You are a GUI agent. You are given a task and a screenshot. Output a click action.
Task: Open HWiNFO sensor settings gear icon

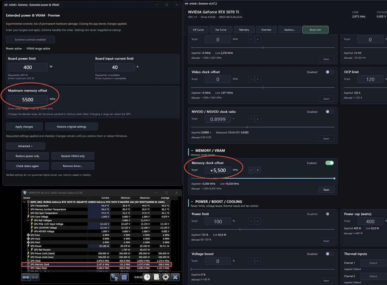pos(166,277)
